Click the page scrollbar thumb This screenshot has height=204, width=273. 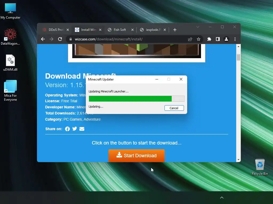(x=238, y=57)
